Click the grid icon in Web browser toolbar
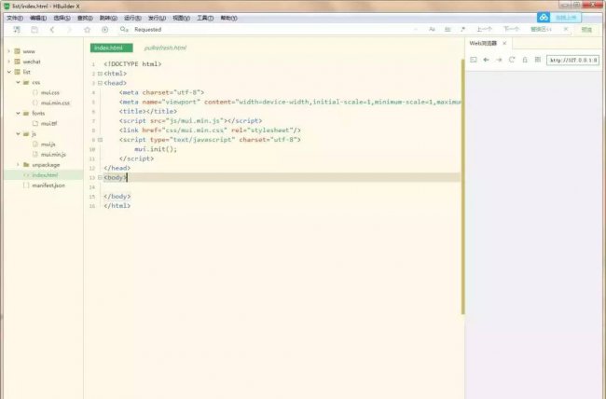The width and height of the screenshot is (606, 399). pyautogui.click(x=538, y=60)
